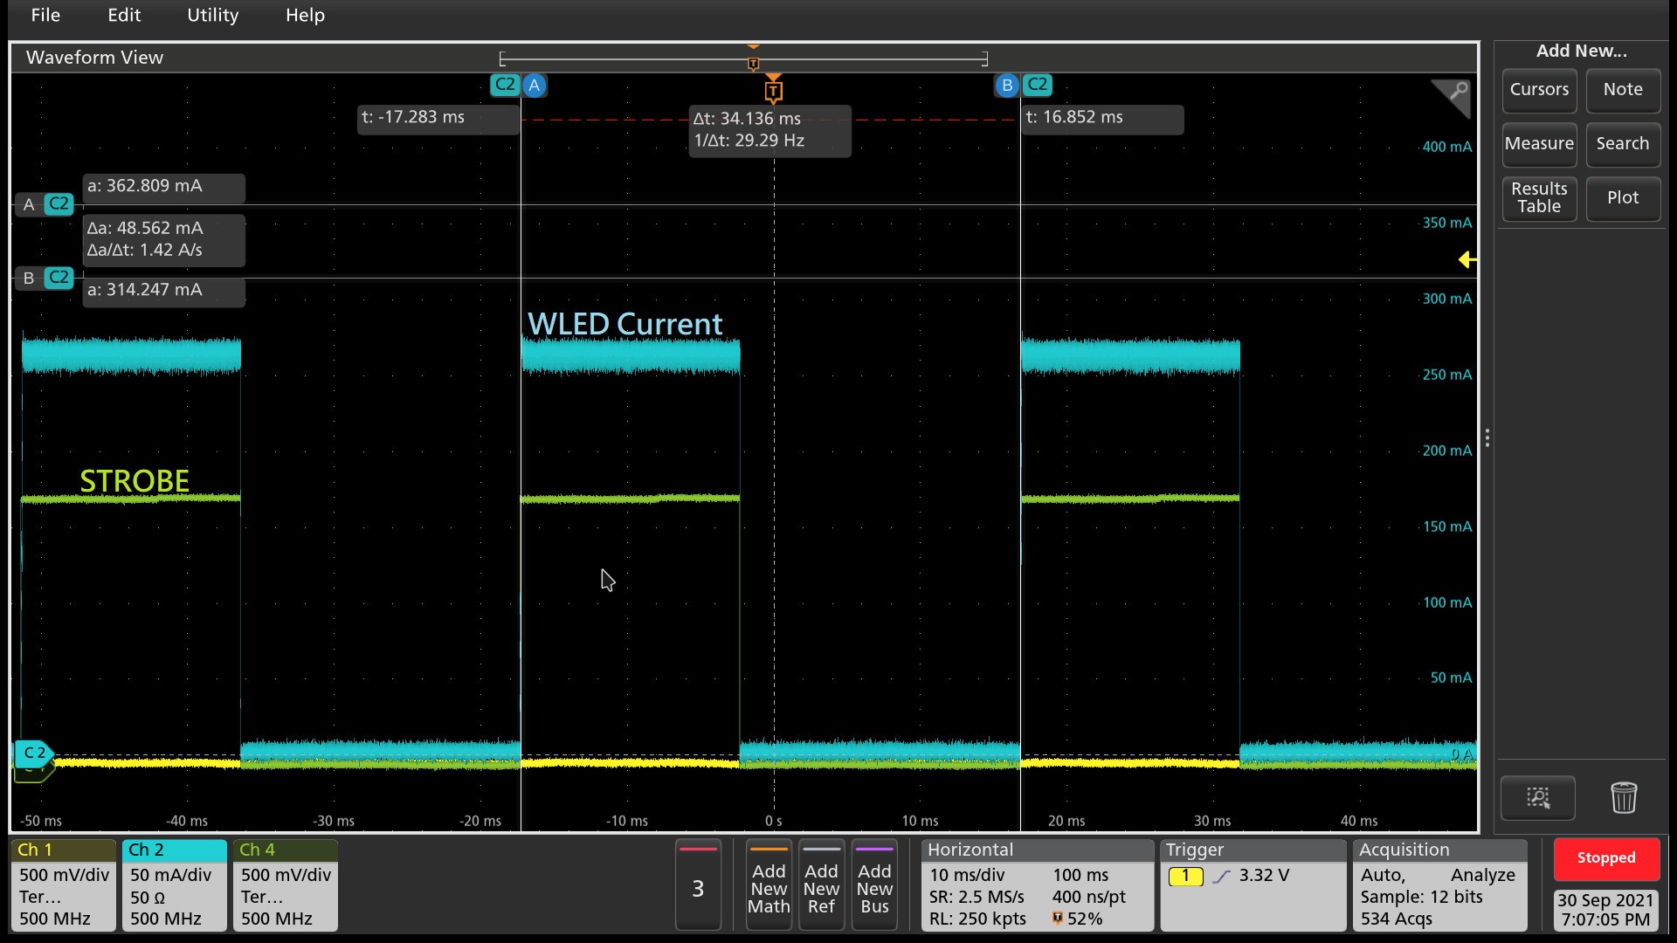Click the C2 channel ground reference handle
The image size is (1677, 943).
coord(33,753)
